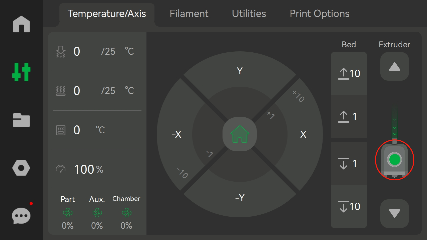Tap the chamber temperature icon

pyautogui.click(x=61, y=130)
